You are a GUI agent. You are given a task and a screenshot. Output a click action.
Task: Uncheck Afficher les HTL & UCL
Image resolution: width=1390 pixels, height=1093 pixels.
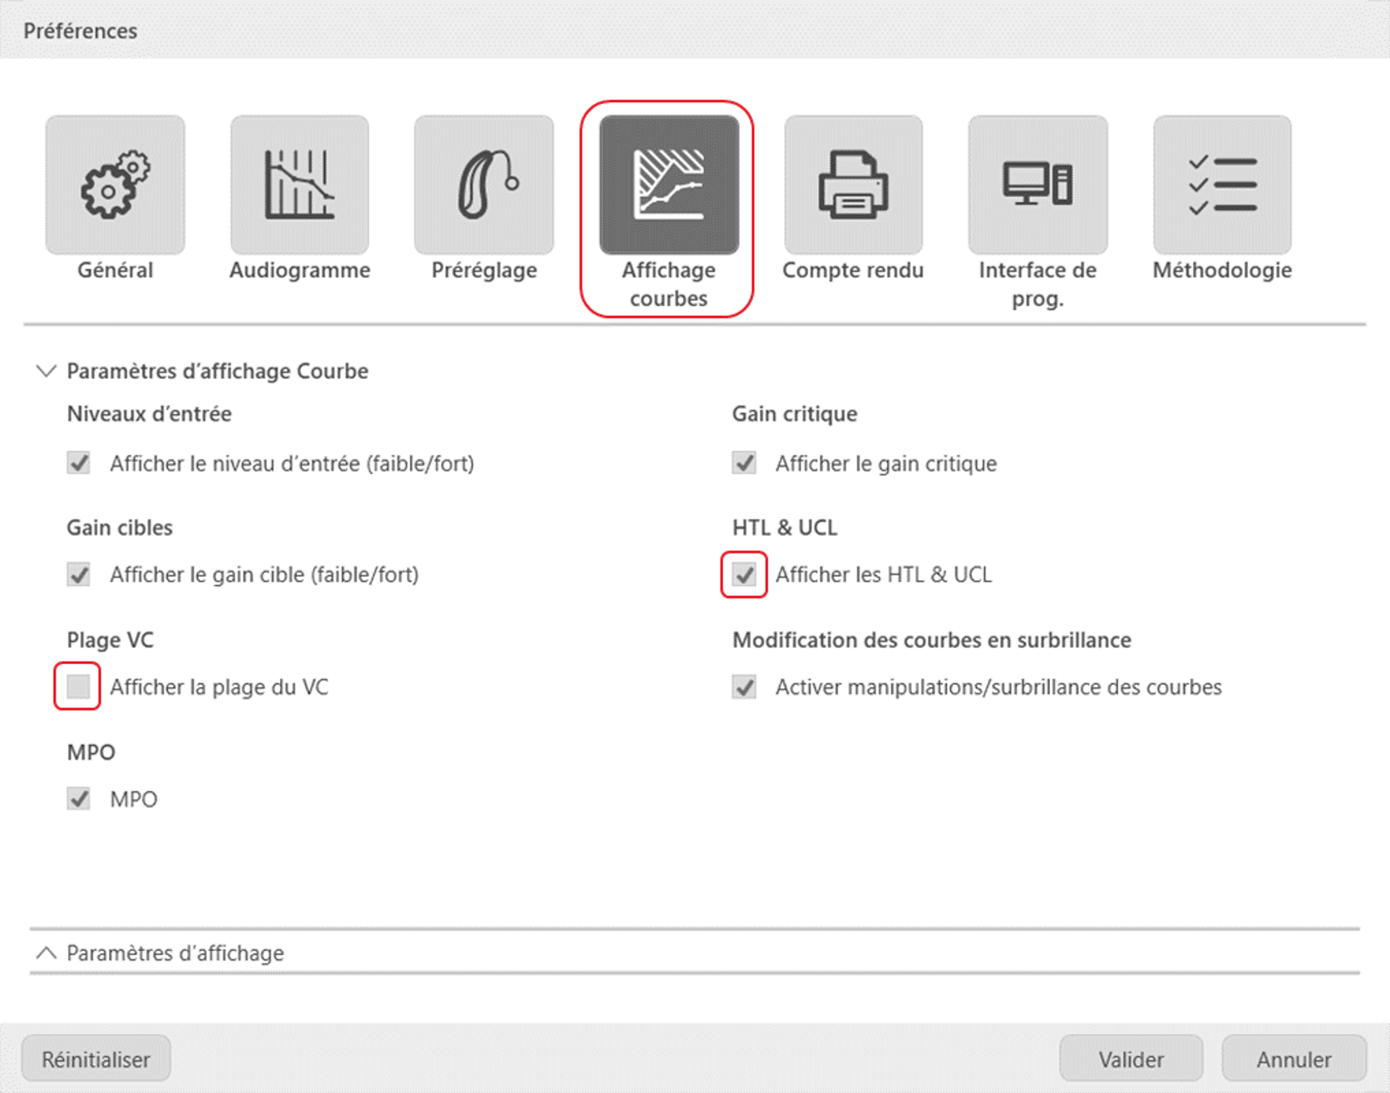click(744, 574)
